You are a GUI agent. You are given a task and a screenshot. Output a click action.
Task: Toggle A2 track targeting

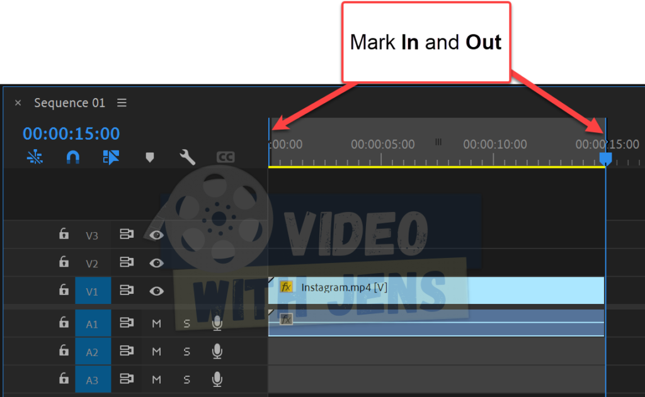(93, 352)
